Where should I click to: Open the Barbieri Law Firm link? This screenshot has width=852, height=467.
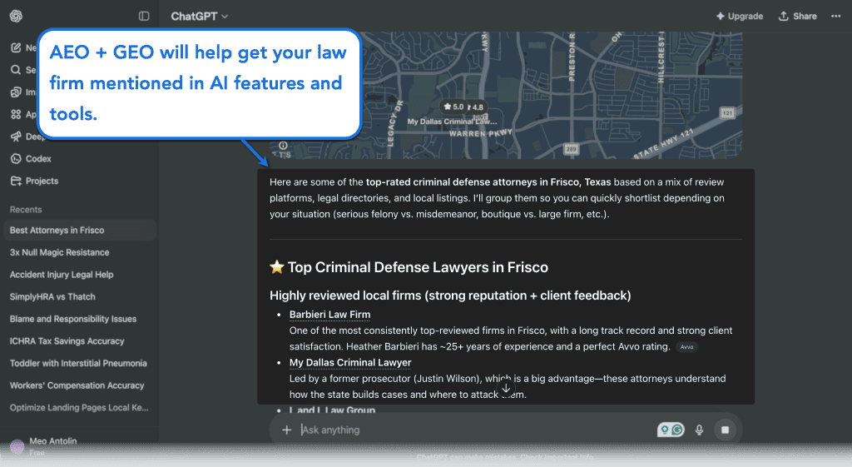click(x=329, y=315)
